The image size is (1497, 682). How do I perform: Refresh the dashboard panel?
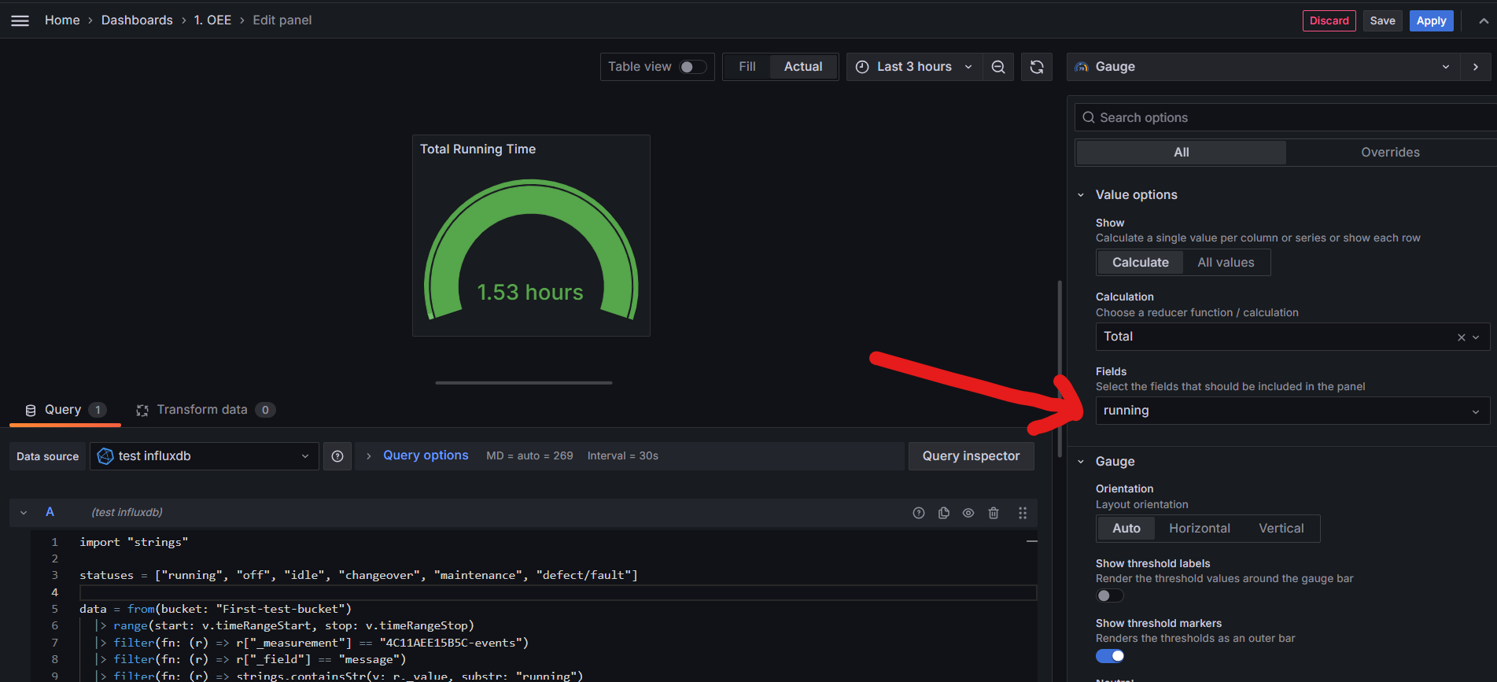pyautogui.click(x=1037, y=67)
